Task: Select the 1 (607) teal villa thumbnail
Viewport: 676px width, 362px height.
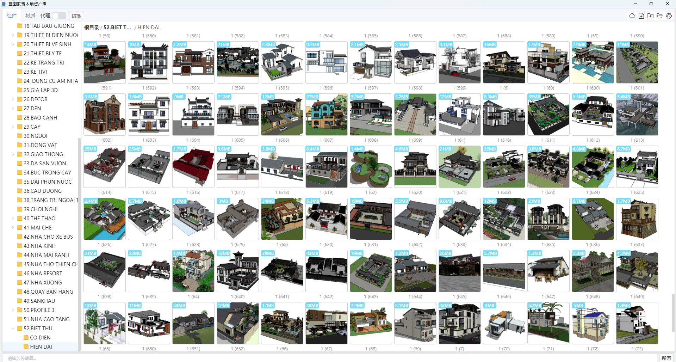Action: pyautogui.click(x=326, y=115)
